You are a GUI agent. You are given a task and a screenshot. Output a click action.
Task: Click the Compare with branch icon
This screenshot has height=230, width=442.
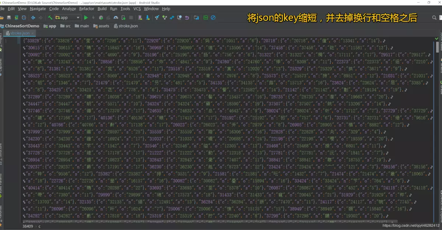[172, 17]
